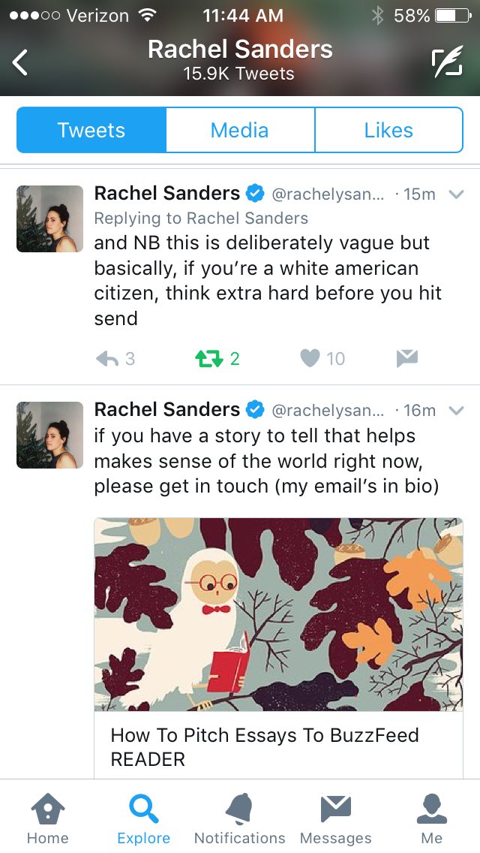
Task: Tap Rachel Sanders avatar on the 16m tweet
Action: point(50,436)
